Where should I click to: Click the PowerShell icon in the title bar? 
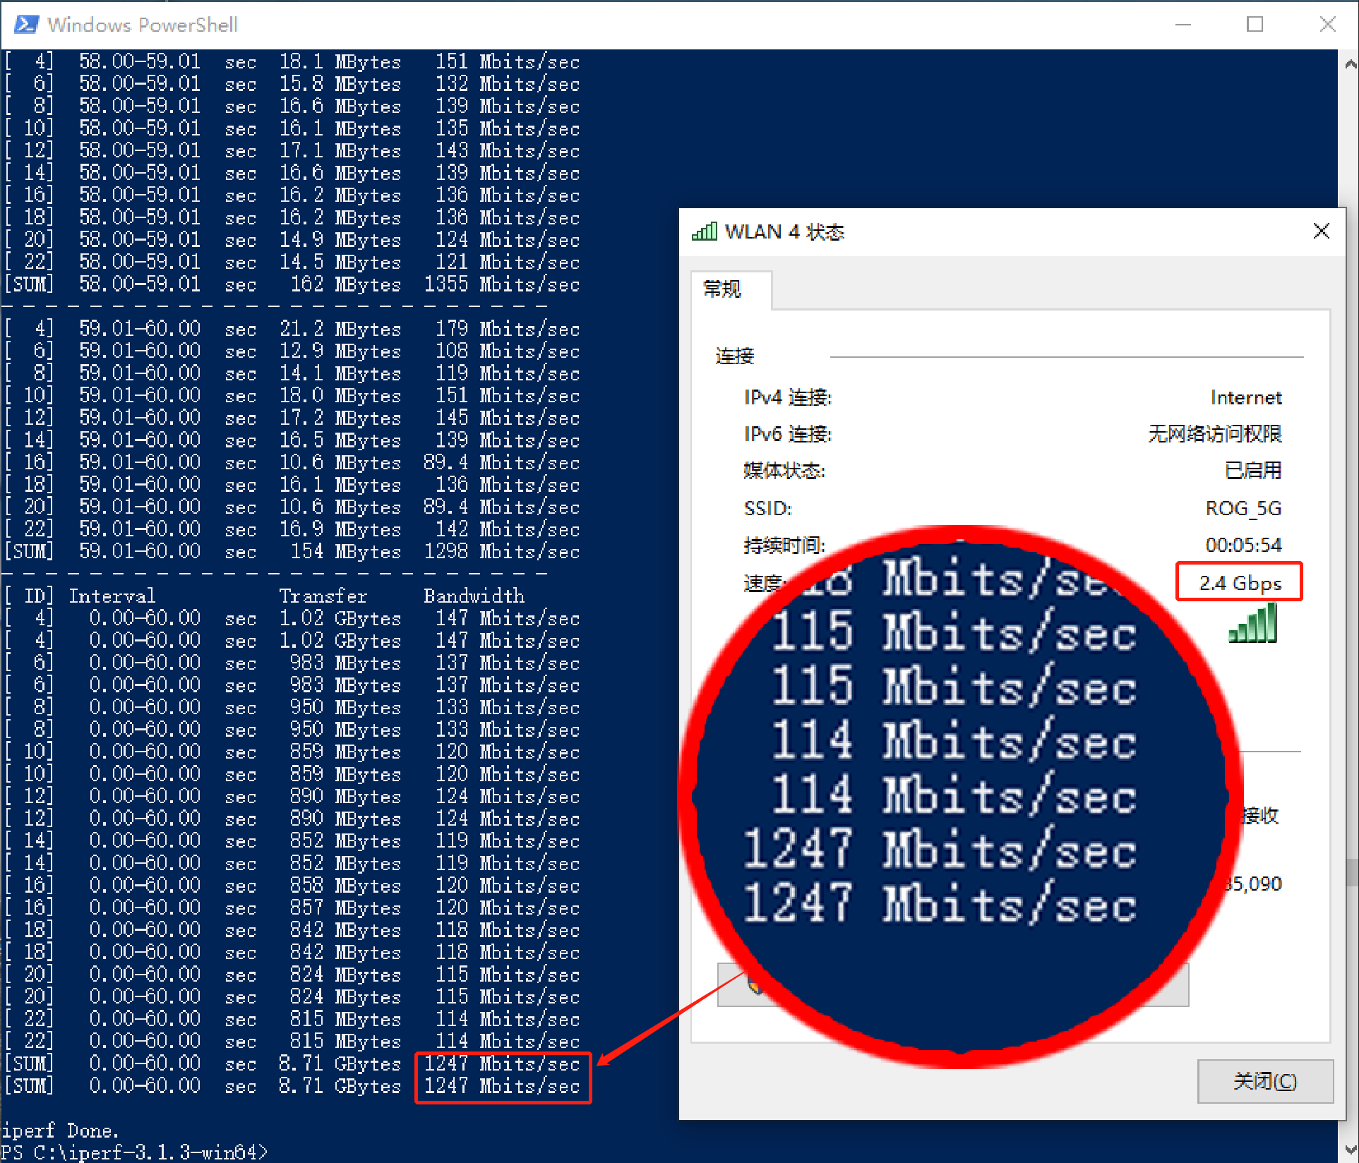point(27,25)
